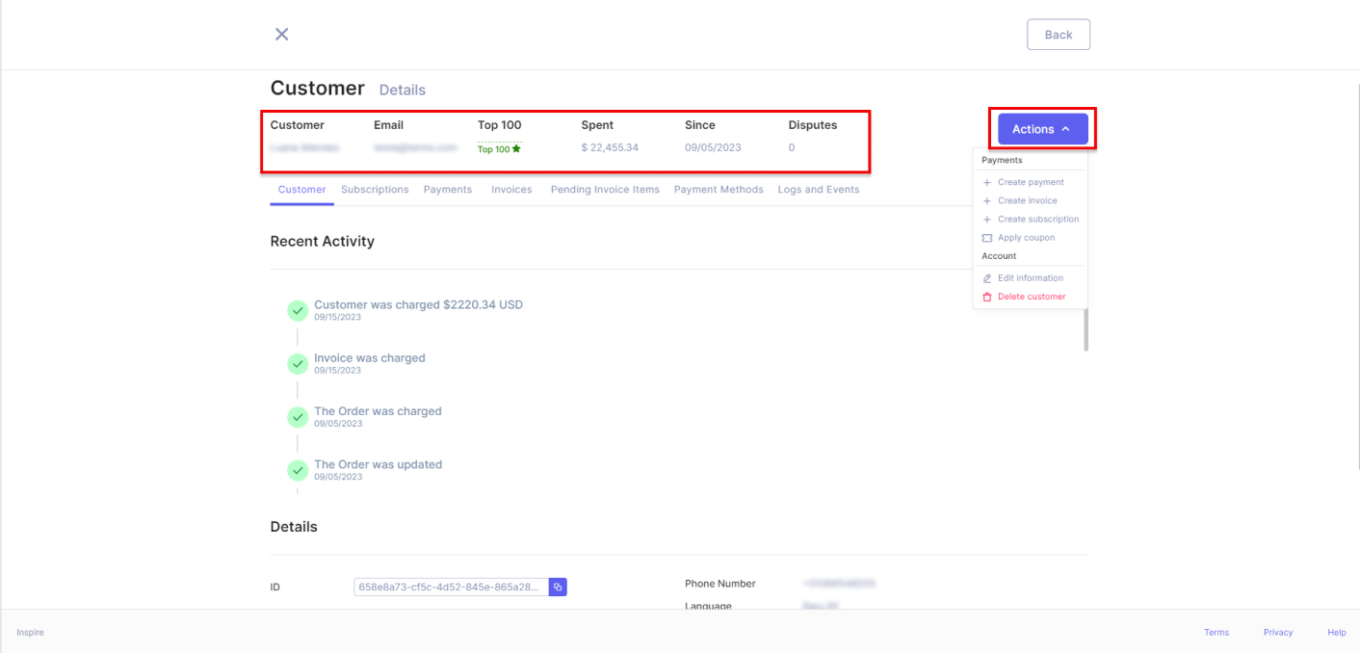1360x653 pixels.
Task: Open the Subscriptions tab
Action: 375,190
